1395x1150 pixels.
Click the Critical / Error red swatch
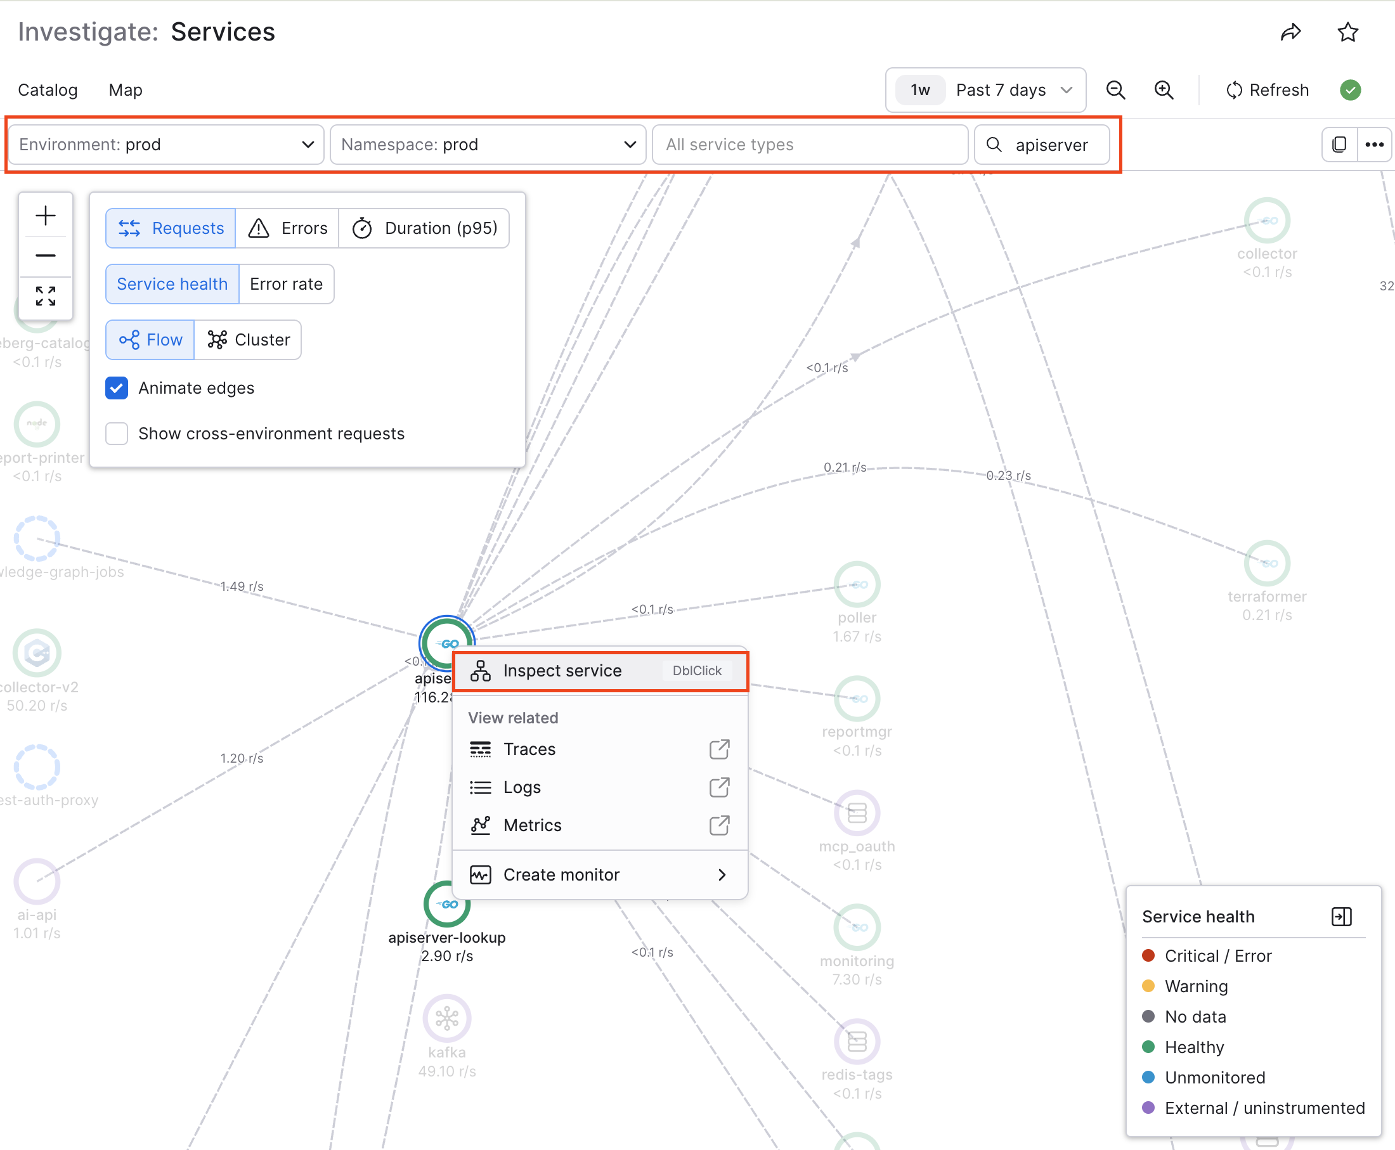(x=1148, y=955)
